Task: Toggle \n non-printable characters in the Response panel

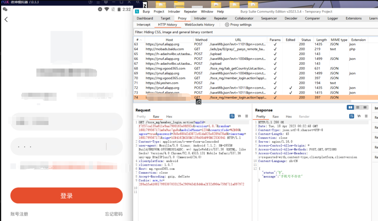Action: click(359, 116)
